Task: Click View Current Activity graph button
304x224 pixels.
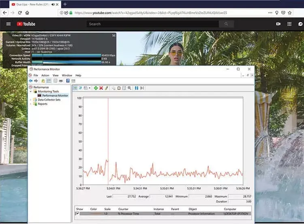Action: coord(75,88)
